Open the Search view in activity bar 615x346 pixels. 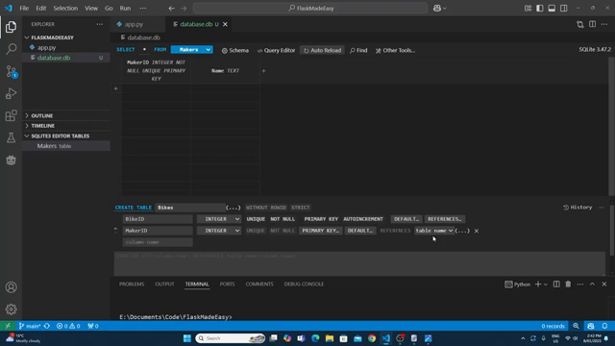(x=11, y=49)
